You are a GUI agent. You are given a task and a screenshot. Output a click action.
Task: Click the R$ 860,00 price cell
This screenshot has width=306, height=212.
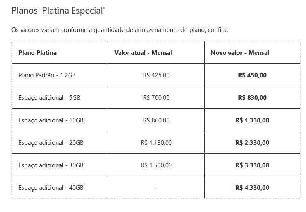click(x=156, y=120)
